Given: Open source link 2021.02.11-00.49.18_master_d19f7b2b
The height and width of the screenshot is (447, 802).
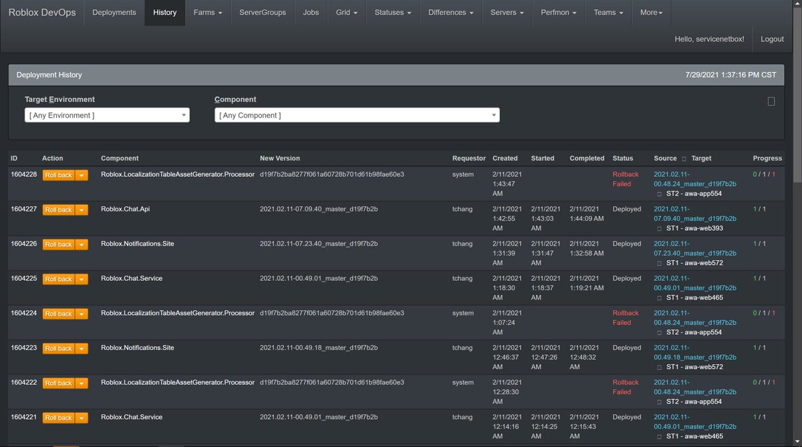Looking at the screenshot, I should coord(695,352).
